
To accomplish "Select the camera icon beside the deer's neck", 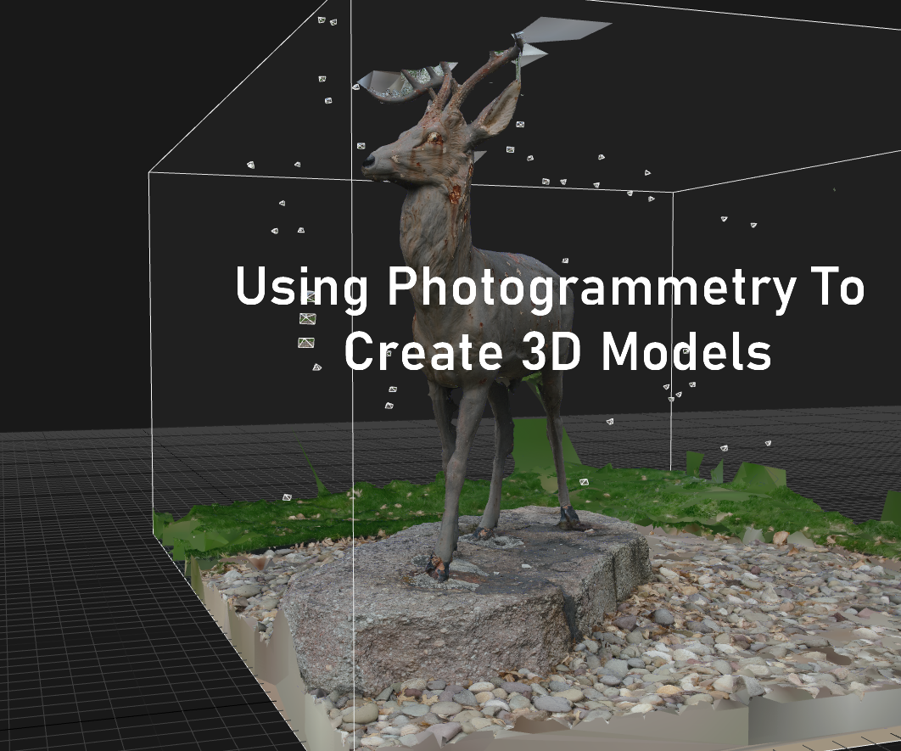I will click(x=509, y=150).
